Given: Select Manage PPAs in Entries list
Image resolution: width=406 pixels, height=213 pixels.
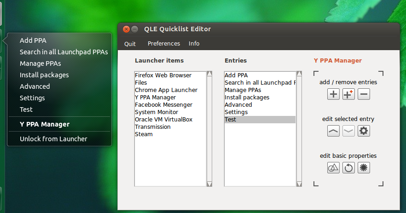Looking at the screenshot, I should pyautogui.click(x=260, y=90).
